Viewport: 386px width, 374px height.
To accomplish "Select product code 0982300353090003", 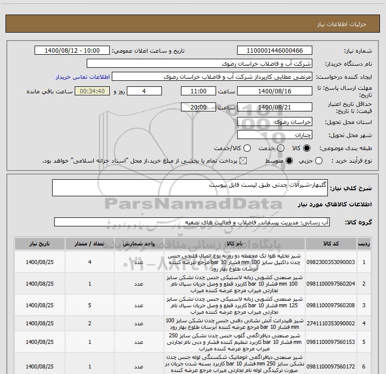I will coord(331,262).
